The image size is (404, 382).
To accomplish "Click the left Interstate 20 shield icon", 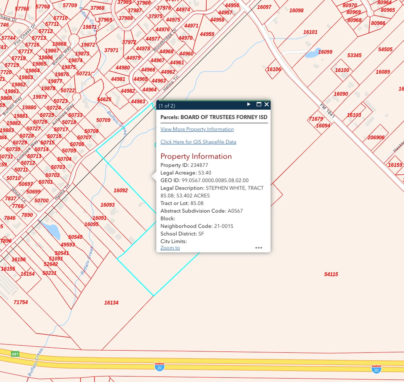I will click(x=160, y=367).
